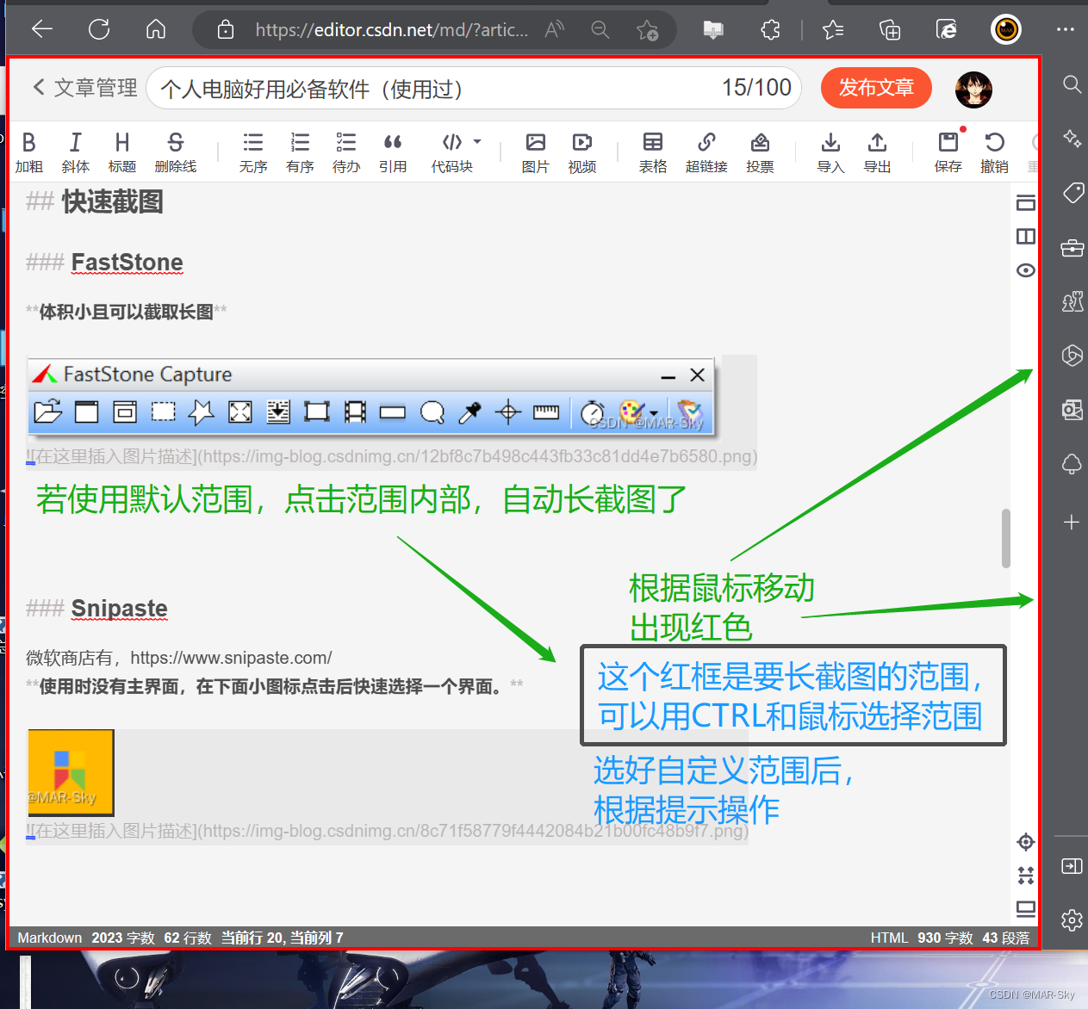View site info via the lock icon
The image size is (1088, 1009).
click(226, 30)
